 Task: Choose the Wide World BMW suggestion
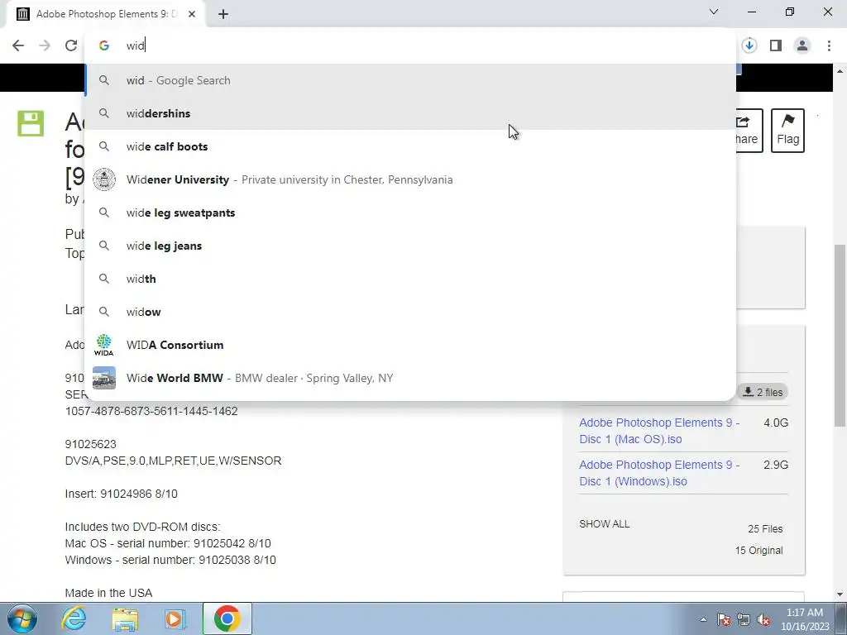(x=410, y=378)
